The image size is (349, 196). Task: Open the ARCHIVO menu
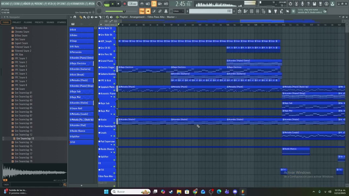[7, 4]
